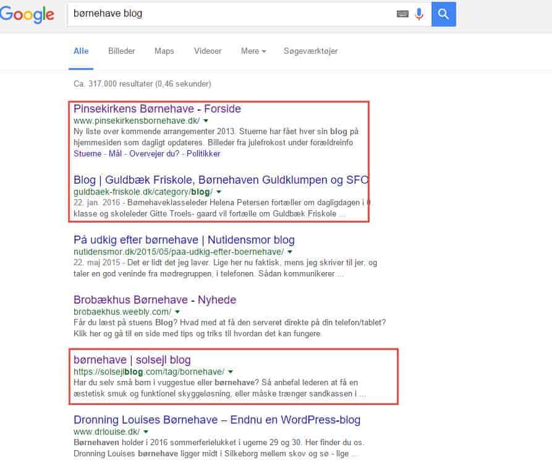This screenshot has width=552, height=465.
Task: Activate voice search microphone
Action: point(419,14)
